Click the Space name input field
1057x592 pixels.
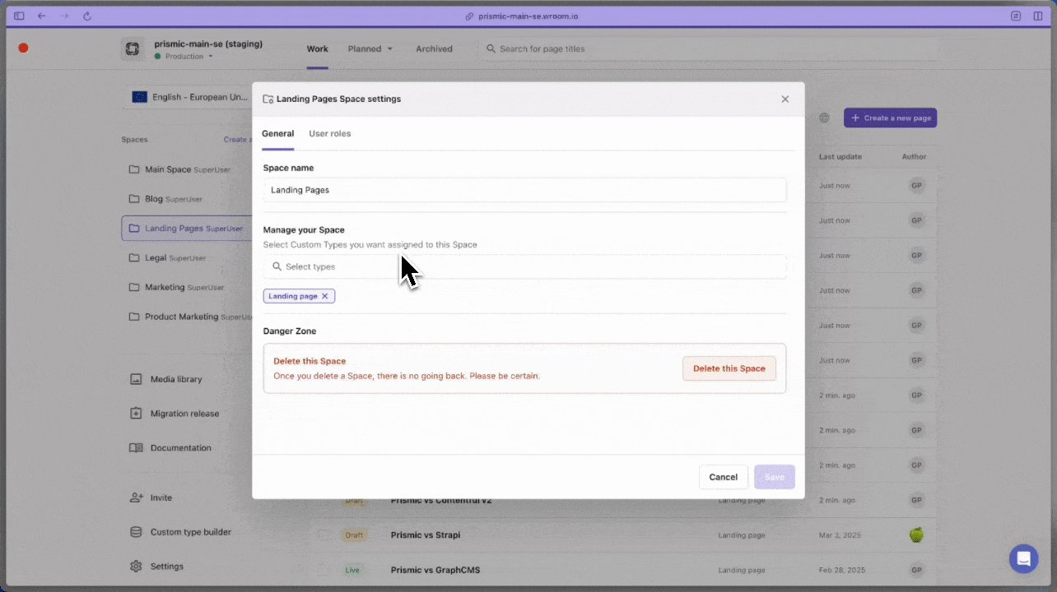[x=524, y=190]
